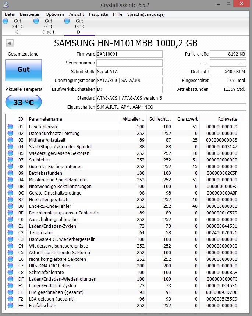Screen dimensions: 252x316
Task: Select the Nnotwendige Rekalibrierungen row text
Action: [x=60, y=187]
